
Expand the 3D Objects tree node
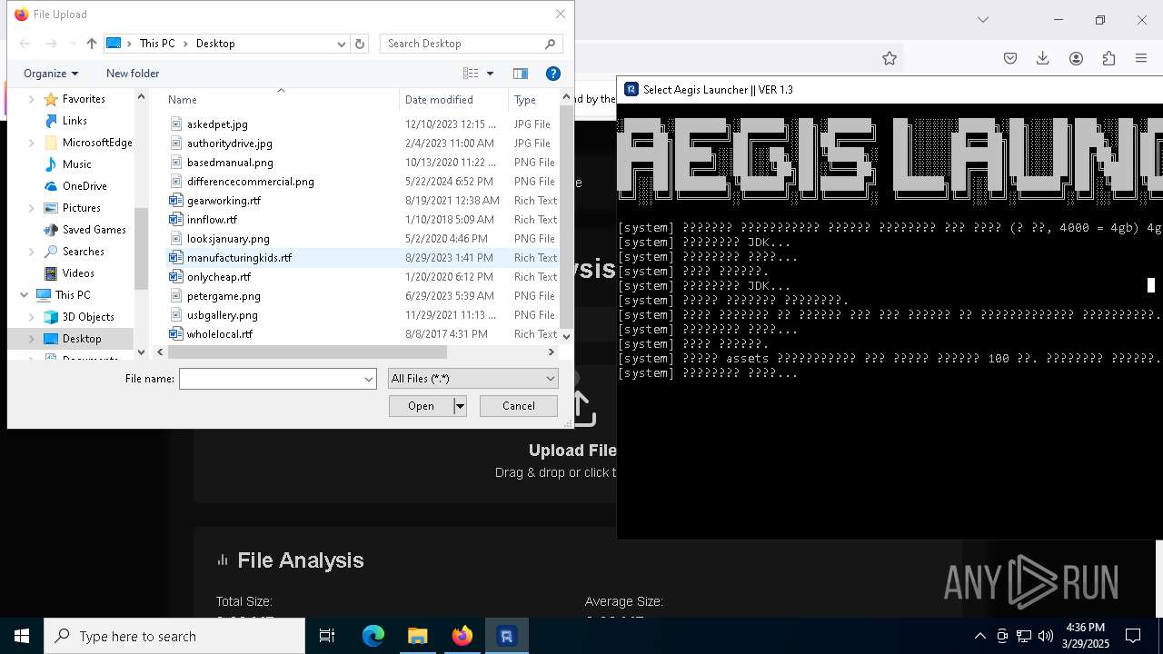point(32,317)
